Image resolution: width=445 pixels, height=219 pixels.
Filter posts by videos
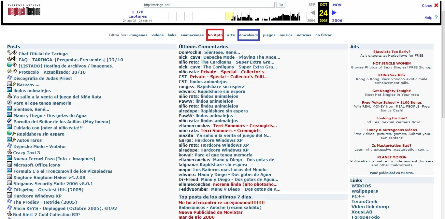point(158,35)
